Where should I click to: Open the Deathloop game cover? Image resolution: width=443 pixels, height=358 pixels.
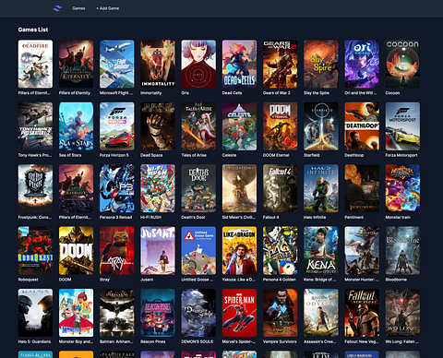[x=362, y=126]
